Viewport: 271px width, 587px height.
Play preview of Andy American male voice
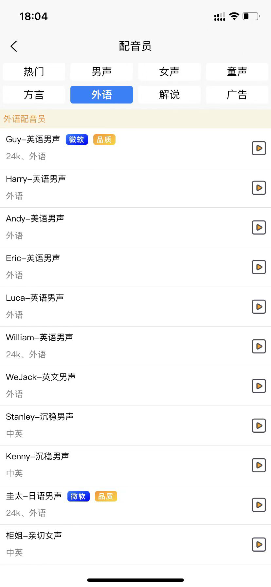click(x=259, y=227)
